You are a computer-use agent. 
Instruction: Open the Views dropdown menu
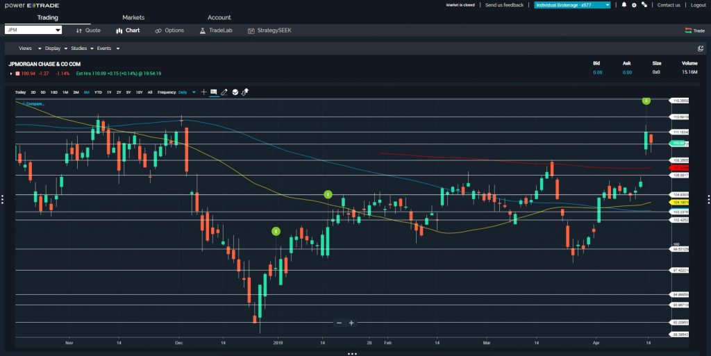29,49
